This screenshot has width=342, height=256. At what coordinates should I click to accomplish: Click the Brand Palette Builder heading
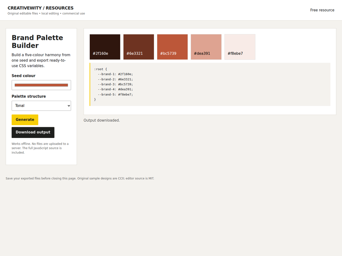coord(37,41)
